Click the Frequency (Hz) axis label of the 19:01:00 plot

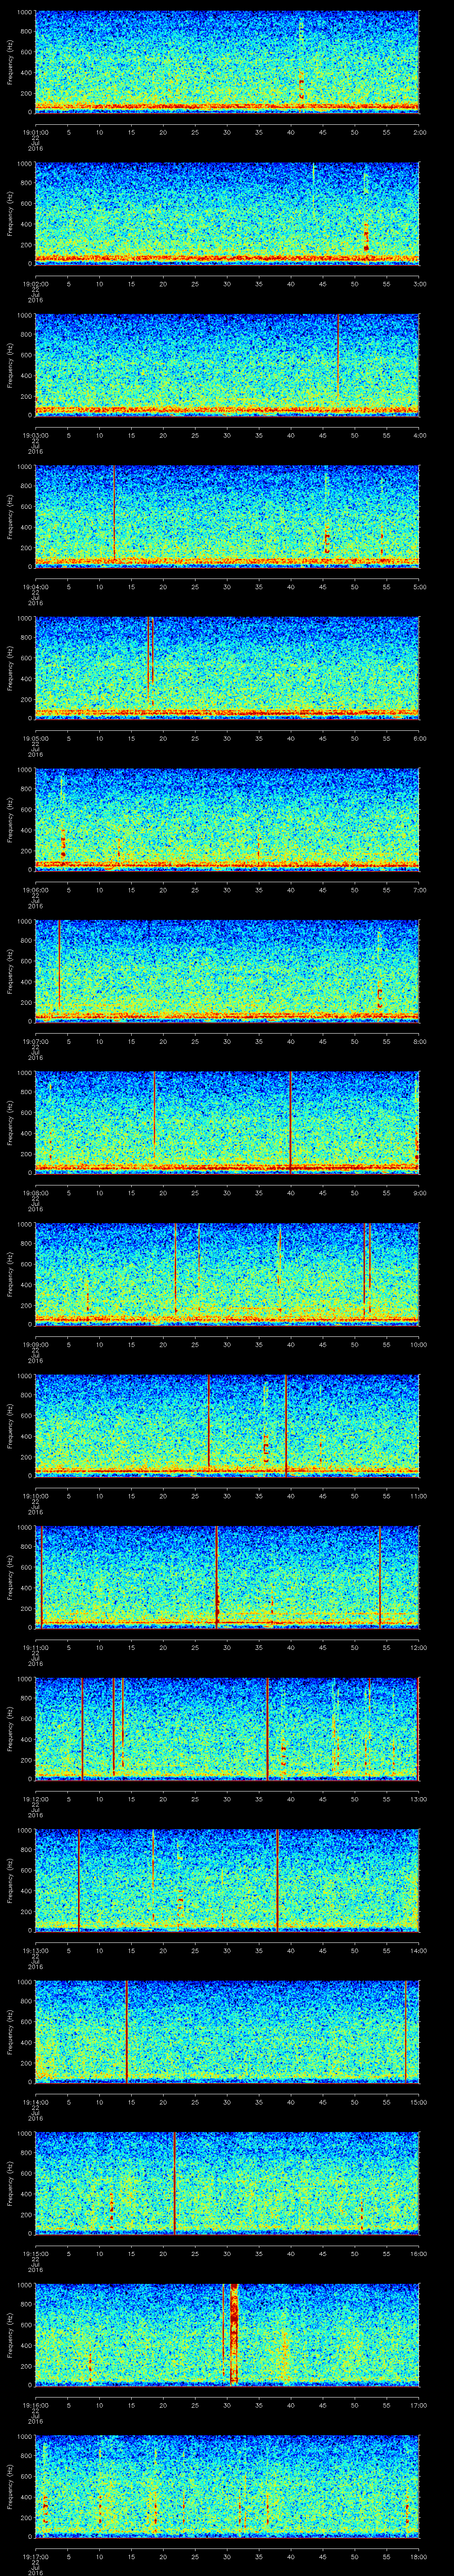coord(10,62)
